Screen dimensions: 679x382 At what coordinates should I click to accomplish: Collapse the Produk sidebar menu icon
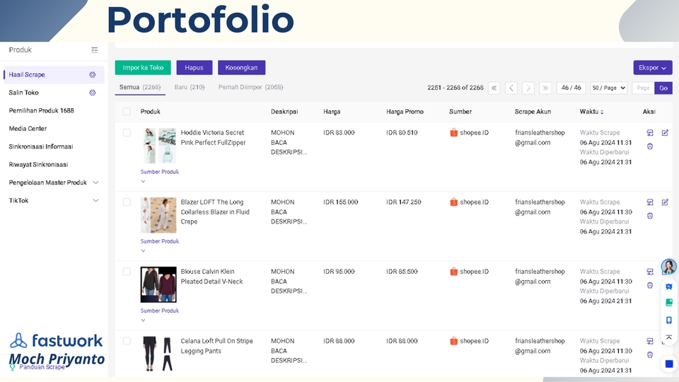(x=94, y=50)
